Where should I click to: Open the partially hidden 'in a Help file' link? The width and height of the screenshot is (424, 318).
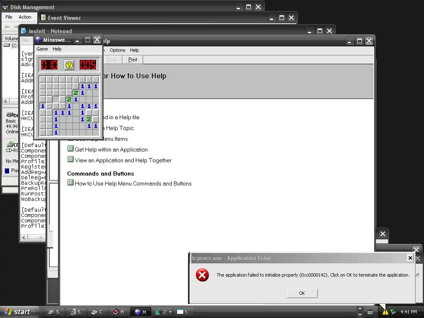(121, 117)
